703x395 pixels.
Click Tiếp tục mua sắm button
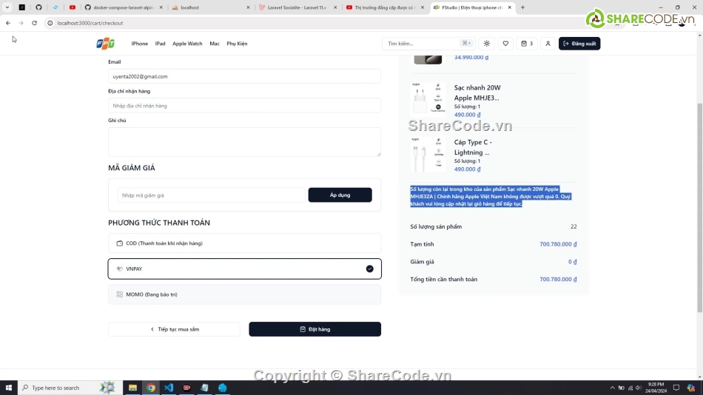[x=174, y=329]
